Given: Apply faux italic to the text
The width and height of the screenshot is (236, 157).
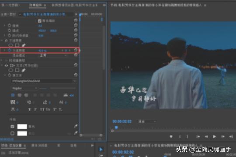Looking at the screenshot, I should click(x=35, y=109).
